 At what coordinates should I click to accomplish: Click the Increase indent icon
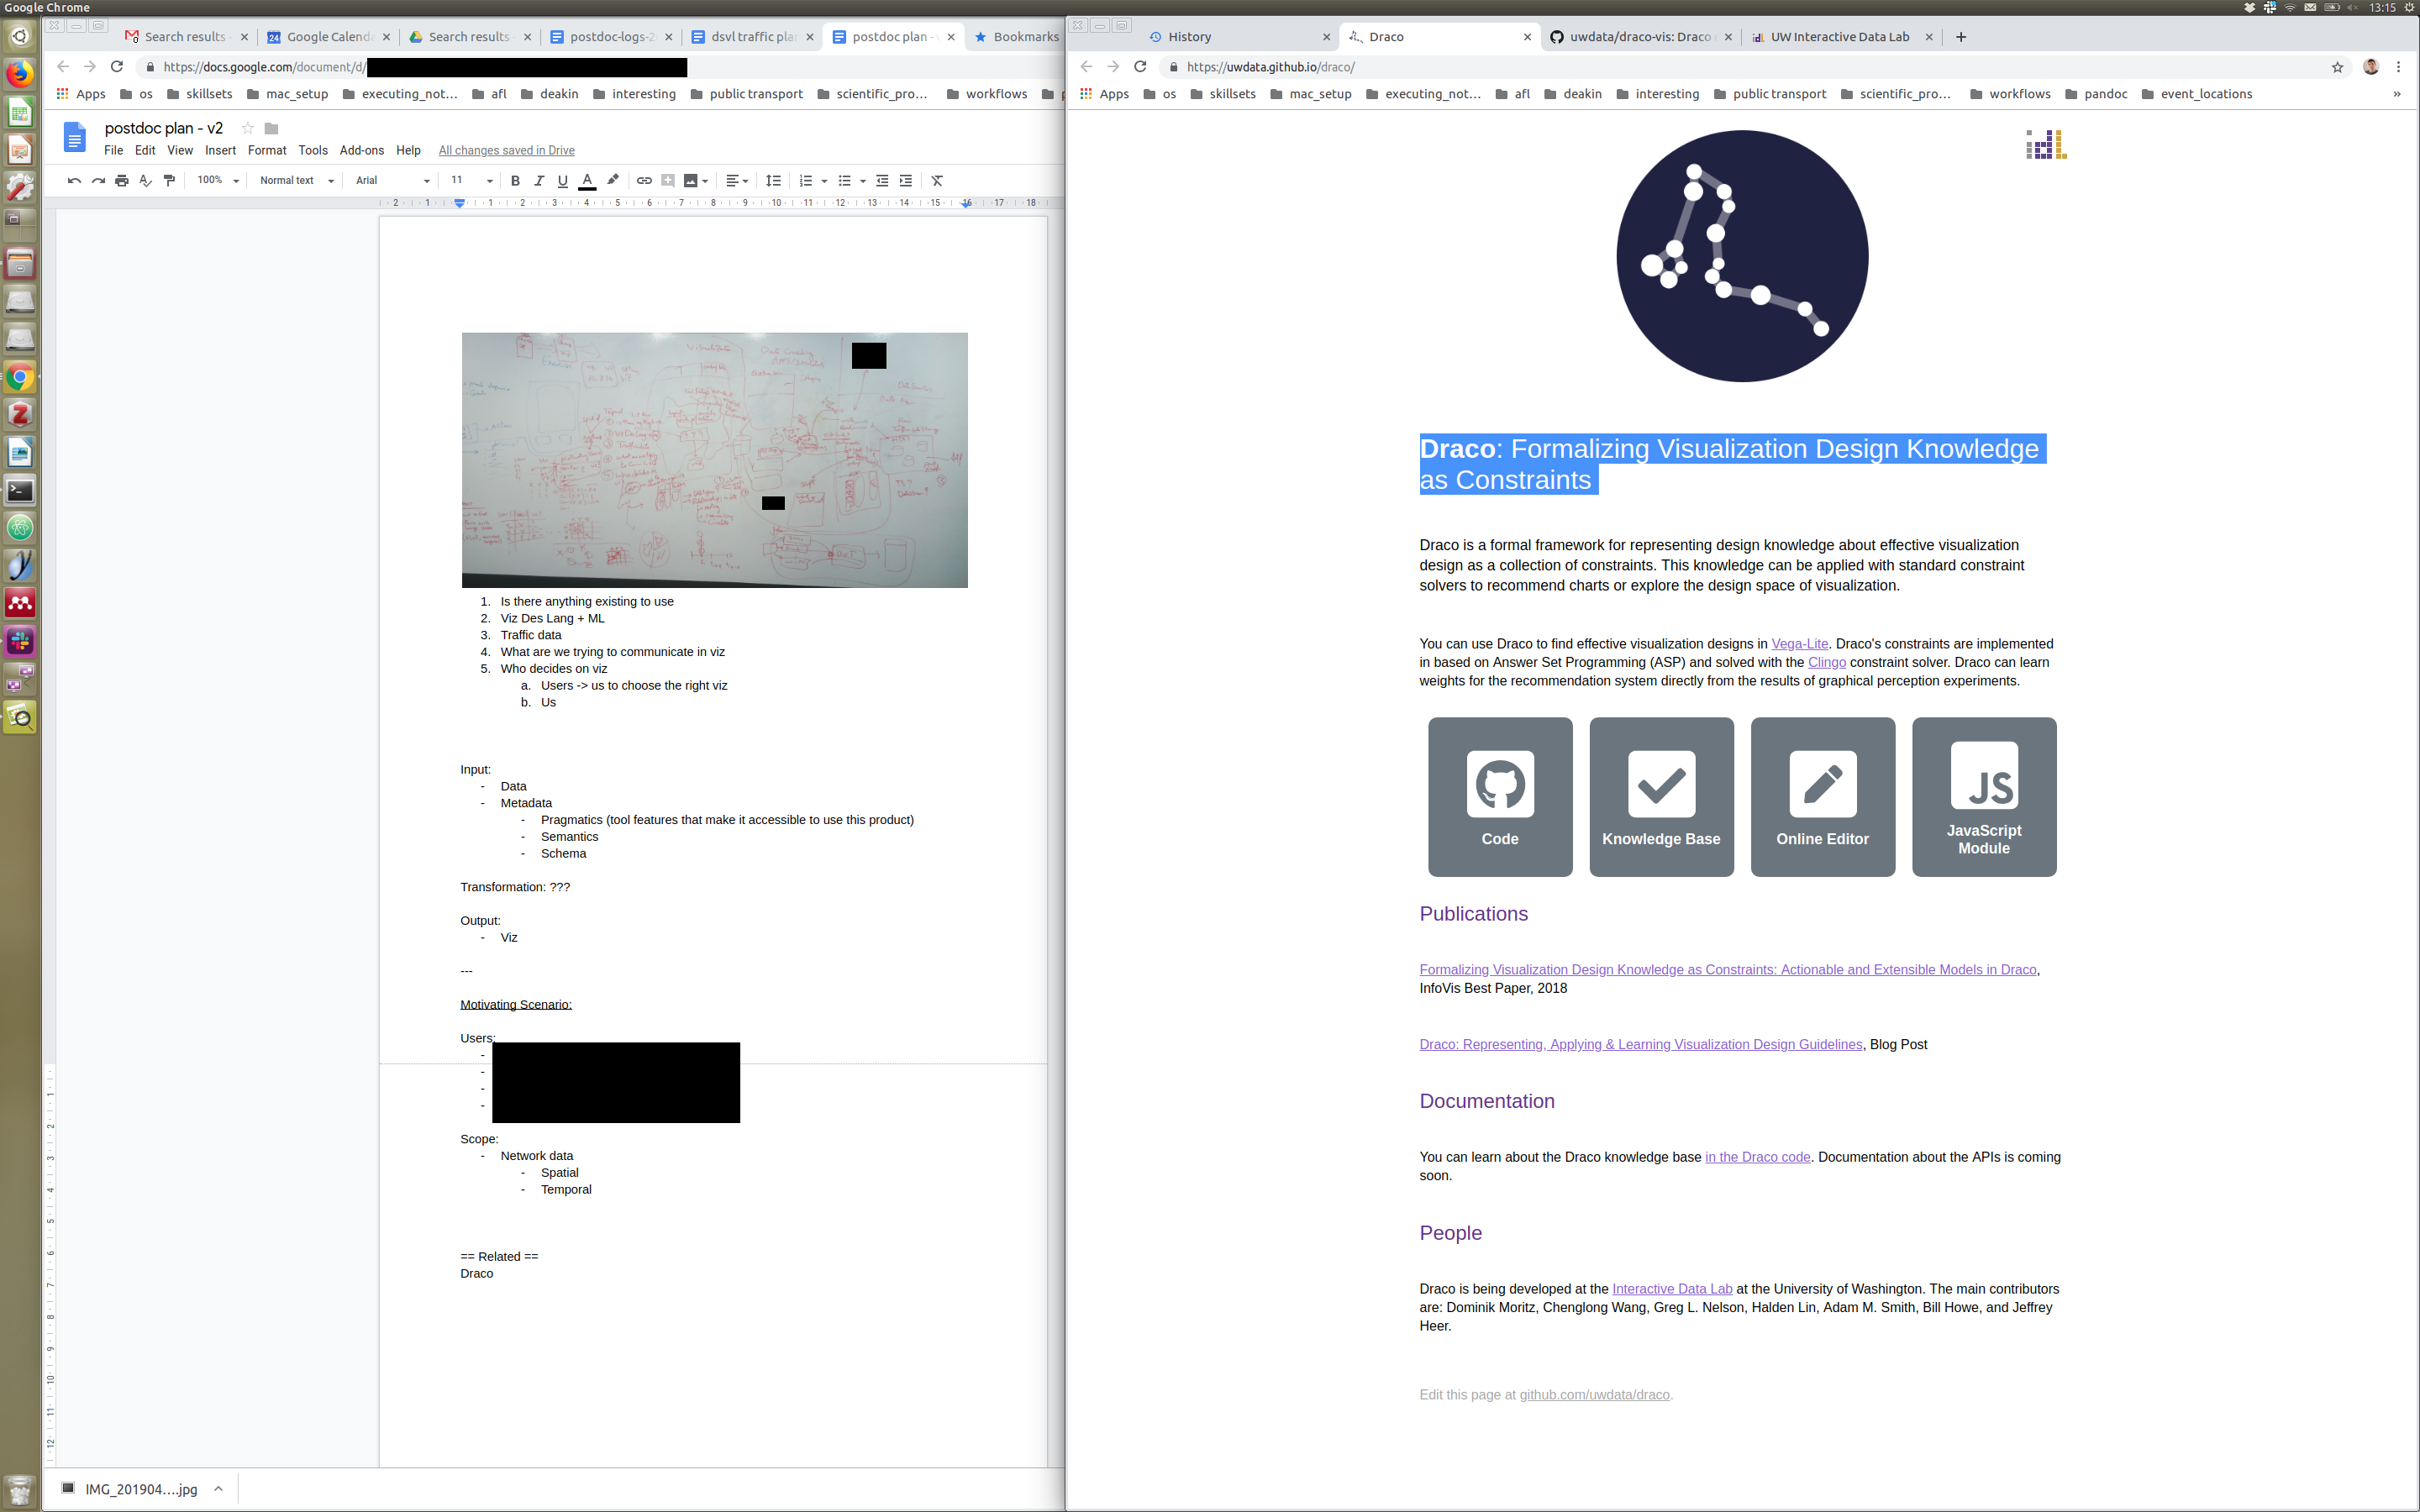click(x=906, y=181)
